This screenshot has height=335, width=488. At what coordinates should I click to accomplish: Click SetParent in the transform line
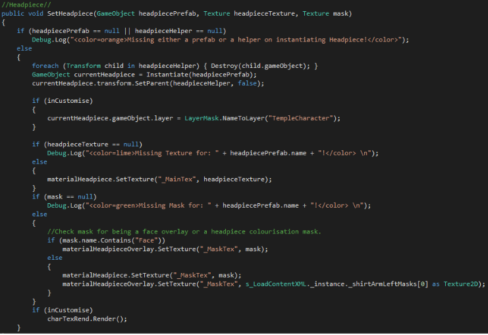pos(152,83)
